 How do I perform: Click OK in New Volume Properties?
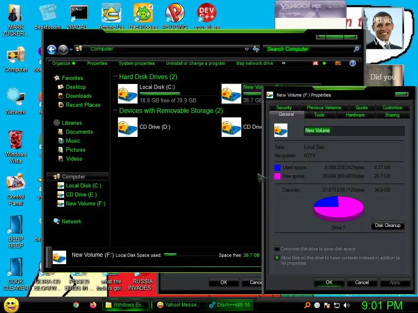(329, 282)
